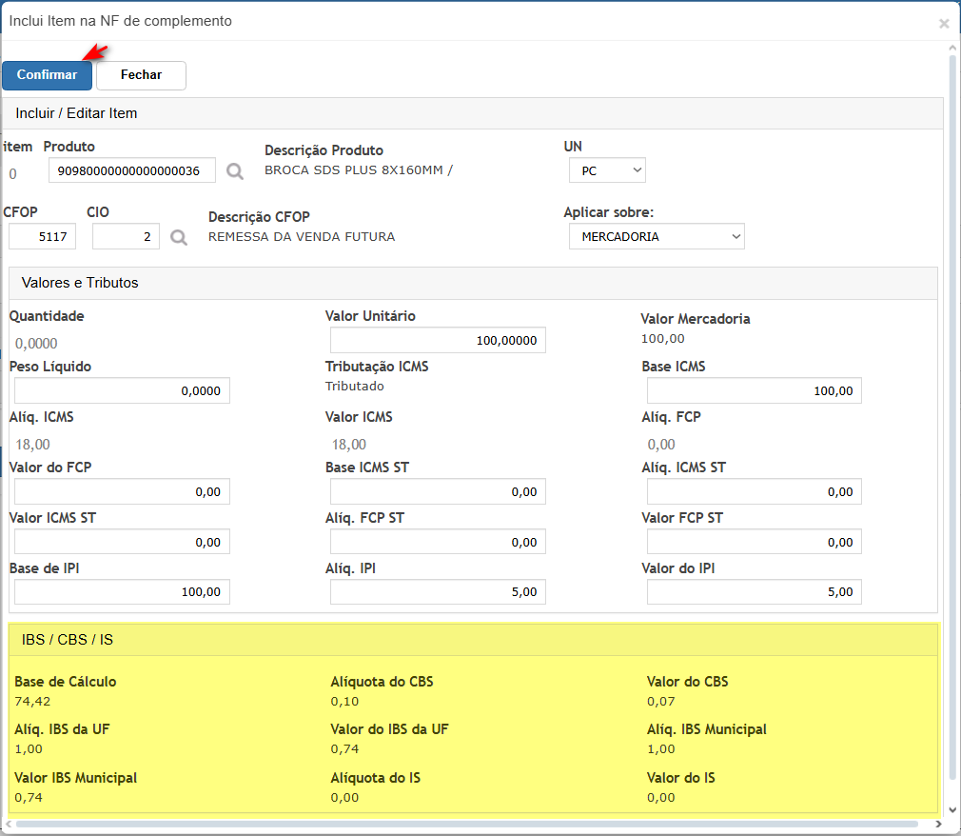Click the CFOP input field
This screenshot has height=836, width=961.
[42, 236]
